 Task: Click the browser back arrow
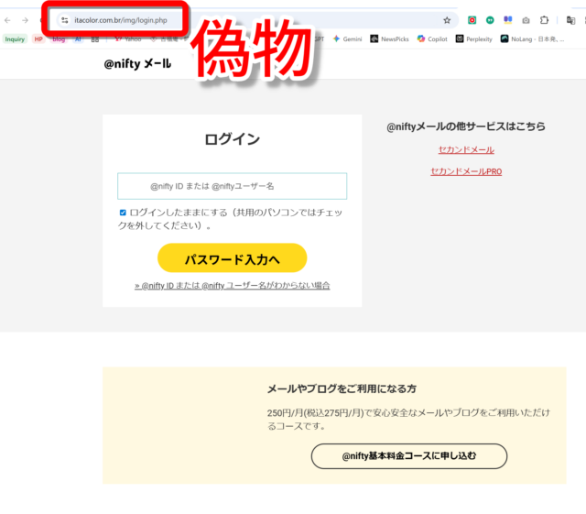7,20
